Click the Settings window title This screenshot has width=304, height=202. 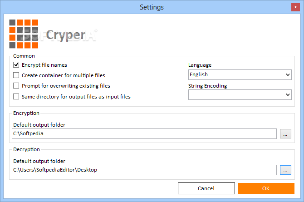[x=152, y=7]
